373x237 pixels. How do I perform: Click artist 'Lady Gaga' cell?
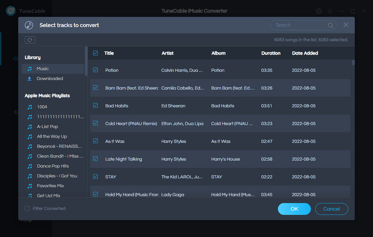click(x=173, y=195)
